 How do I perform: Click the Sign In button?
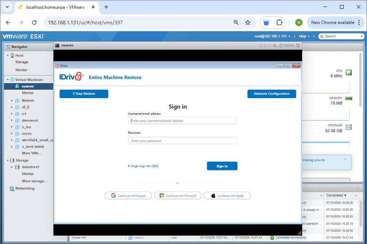tap(222, 166)
